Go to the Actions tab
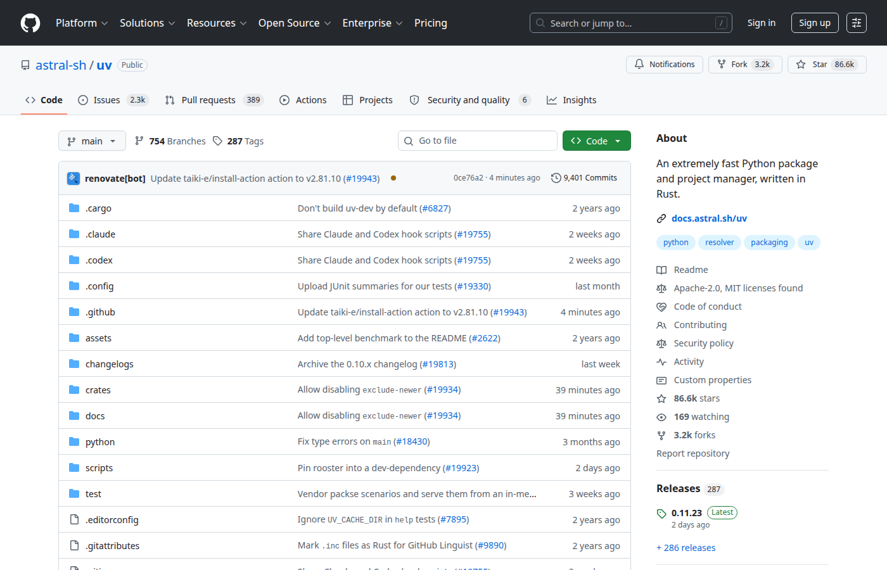The height and width of the screenshot is (570, 887). 303,100
